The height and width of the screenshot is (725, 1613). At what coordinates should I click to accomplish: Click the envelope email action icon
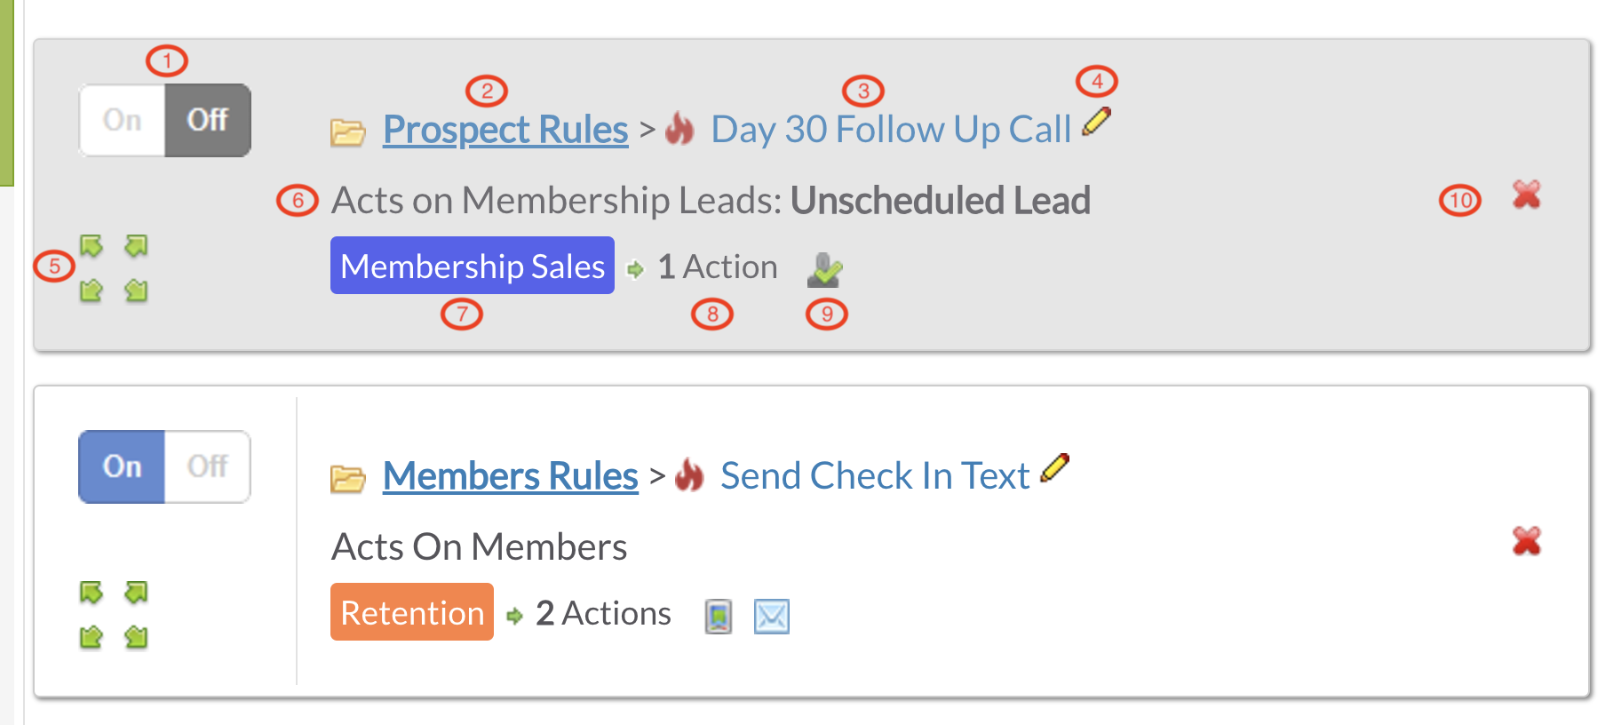coord(772,616)
